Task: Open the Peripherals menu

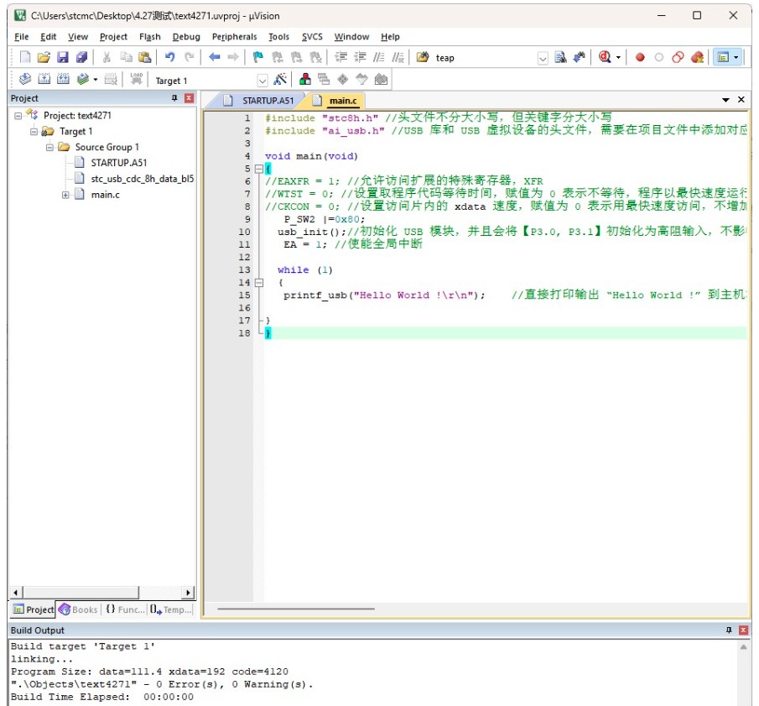Action: click(x=234, y=37)
